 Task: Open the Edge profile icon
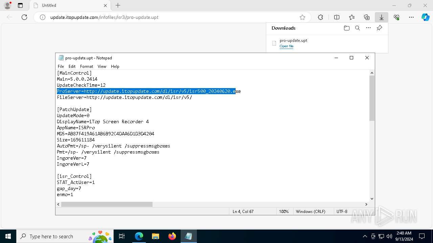[x=7, y=5]
